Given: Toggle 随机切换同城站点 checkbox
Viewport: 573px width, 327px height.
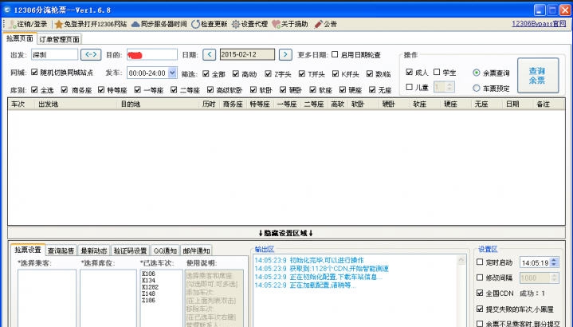Looking at the screenshot, I should (x=34, y=72).
